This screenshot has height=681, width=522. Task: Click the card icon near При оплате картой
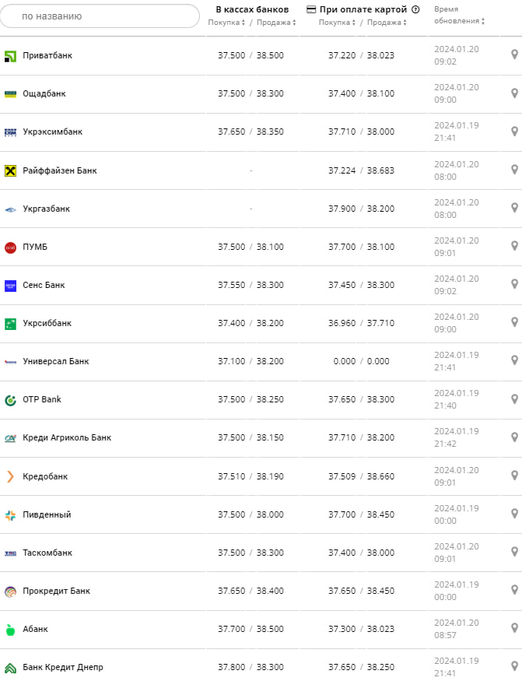click(312, 9)
